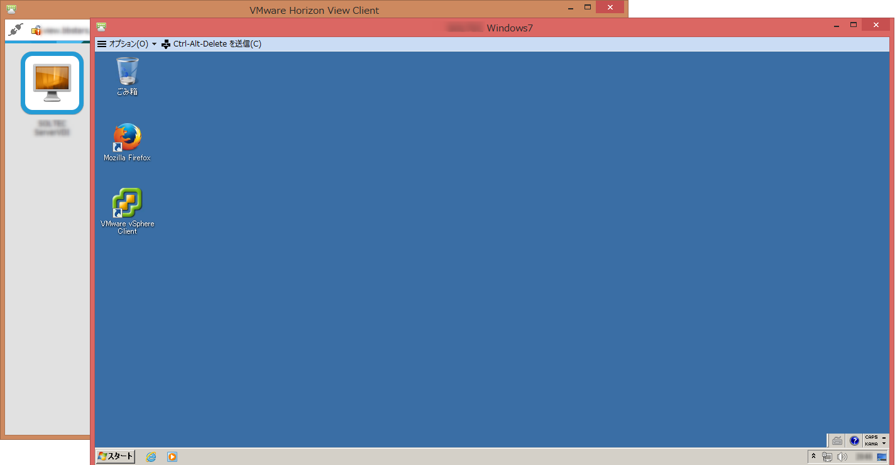Minimize the Windows7 remote desktop window

[837, 25]
